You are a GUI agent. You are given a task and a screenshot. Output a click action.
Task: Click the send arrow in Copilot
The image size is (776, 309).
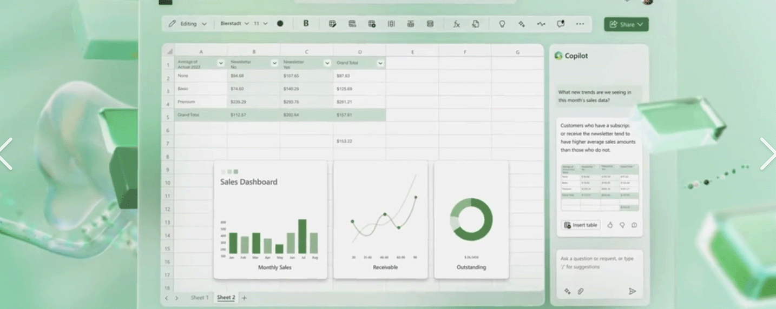632,291
